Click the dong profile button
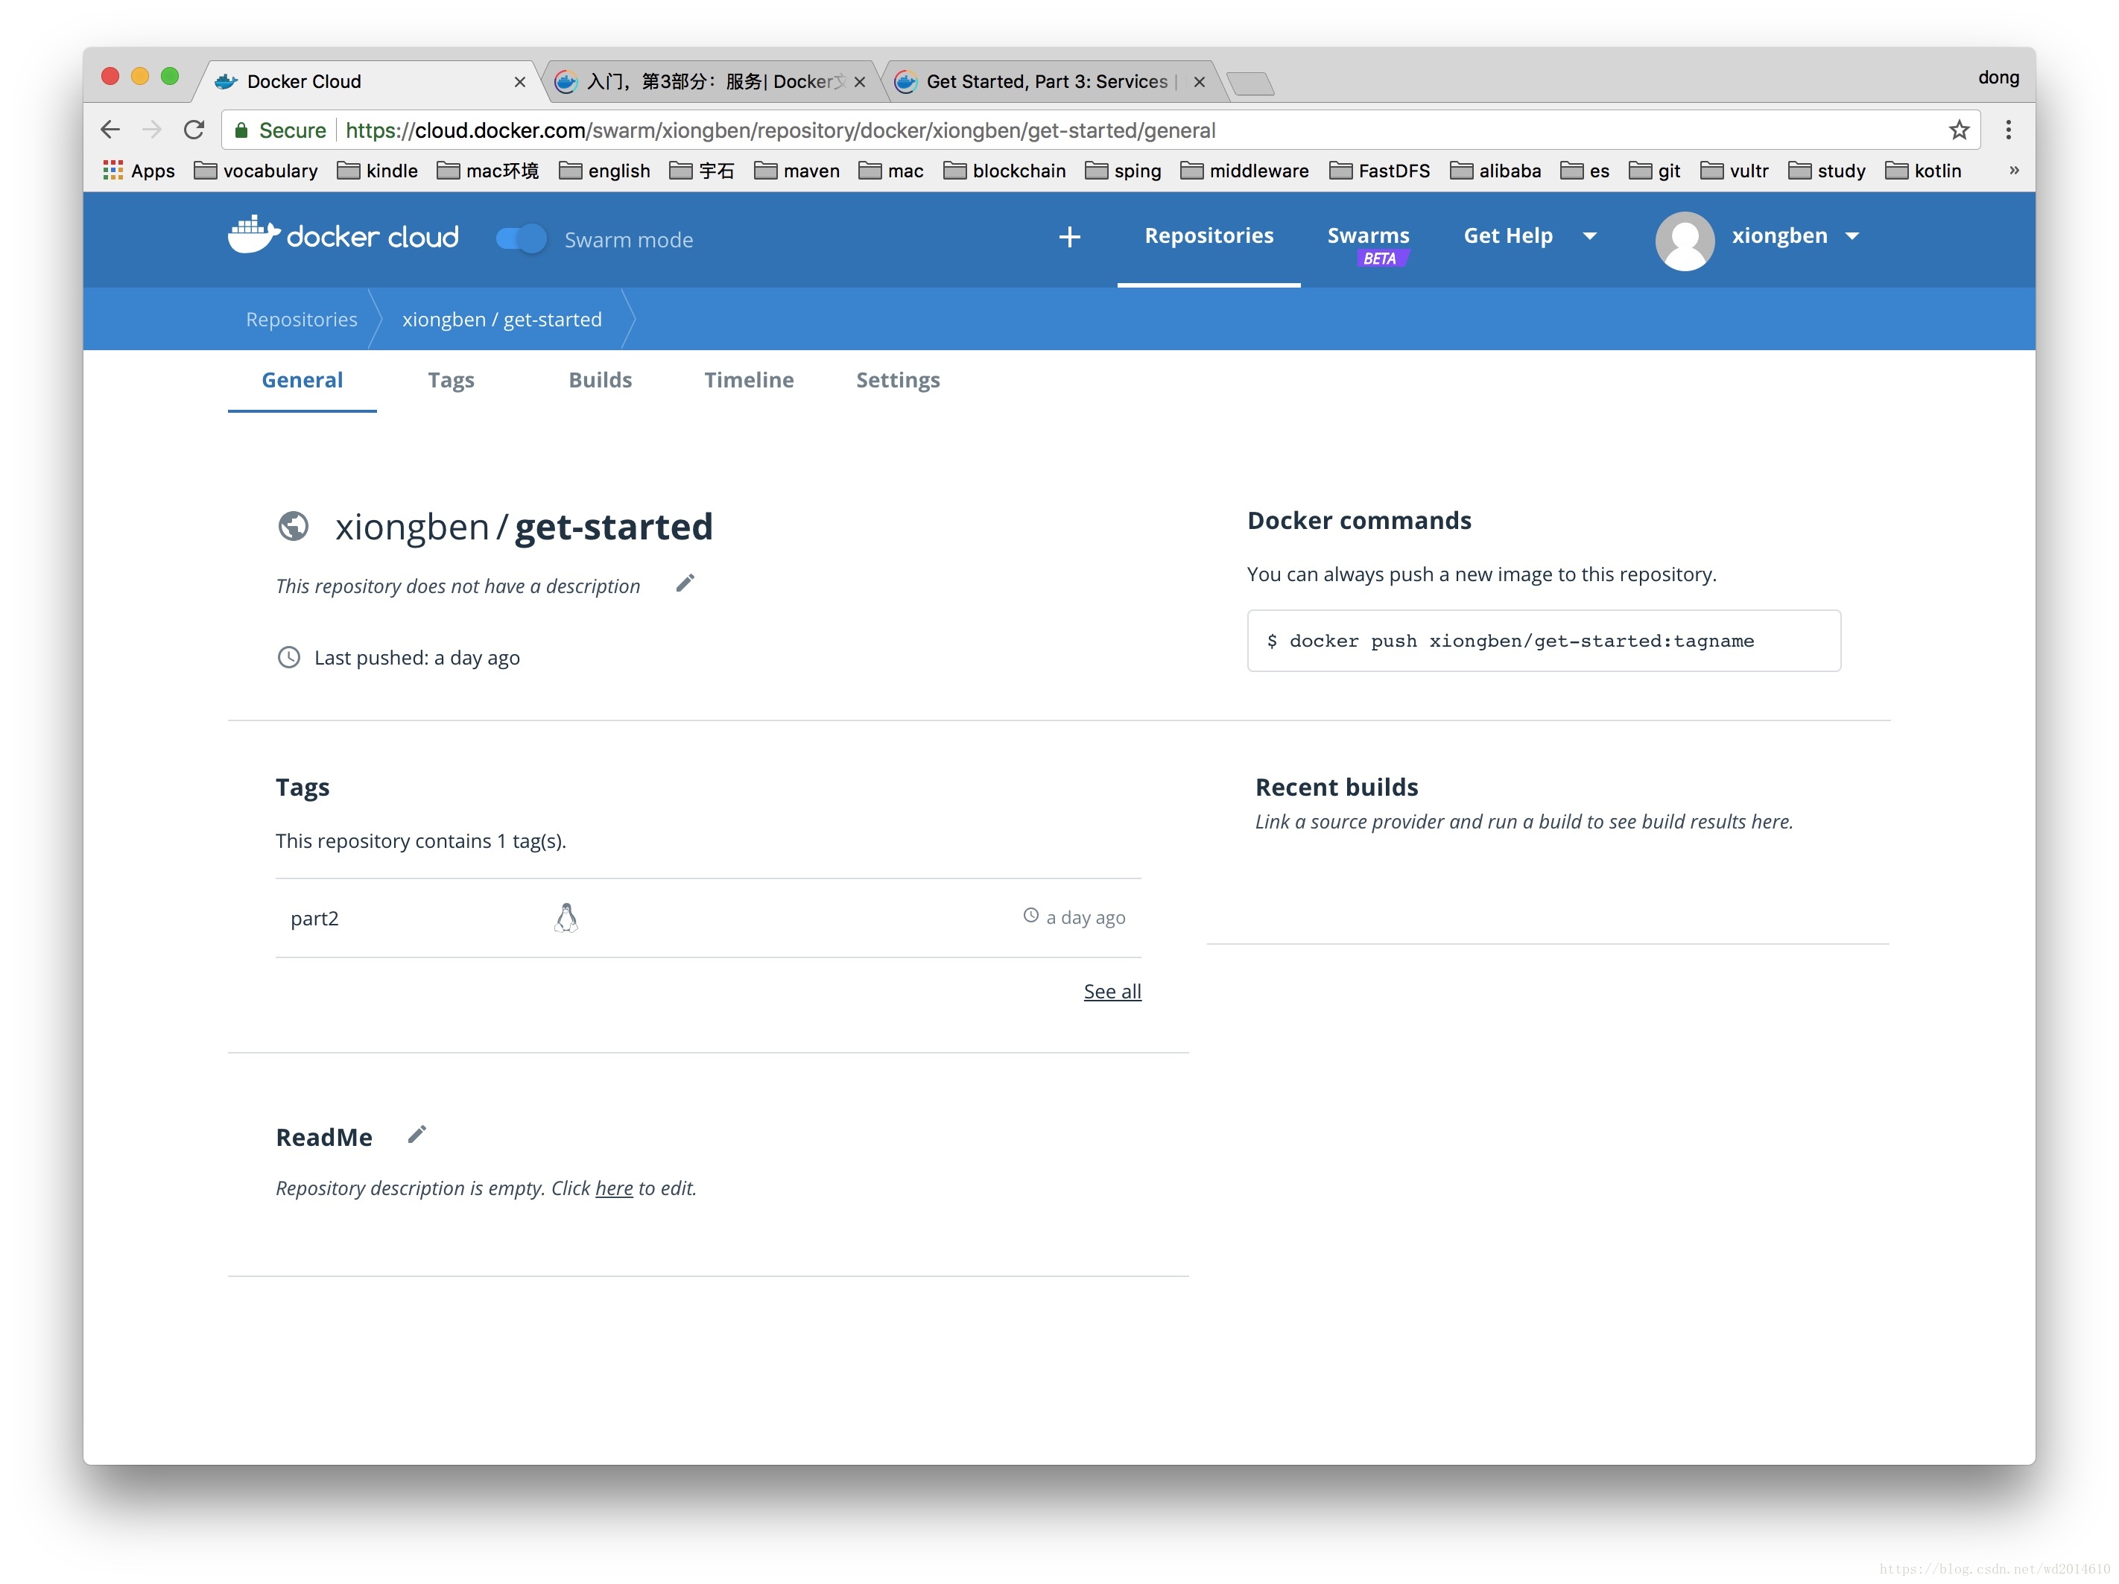Screen dimensions: 2119x1584 pyautogui.click(x=1998, y=77)
